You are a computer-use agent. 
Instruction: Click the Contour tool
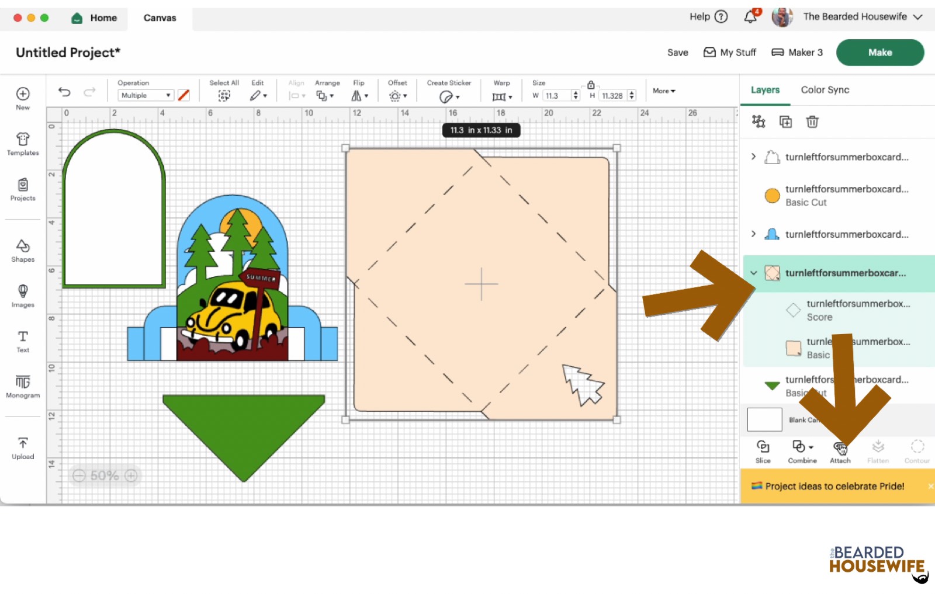tap(917, 451)
